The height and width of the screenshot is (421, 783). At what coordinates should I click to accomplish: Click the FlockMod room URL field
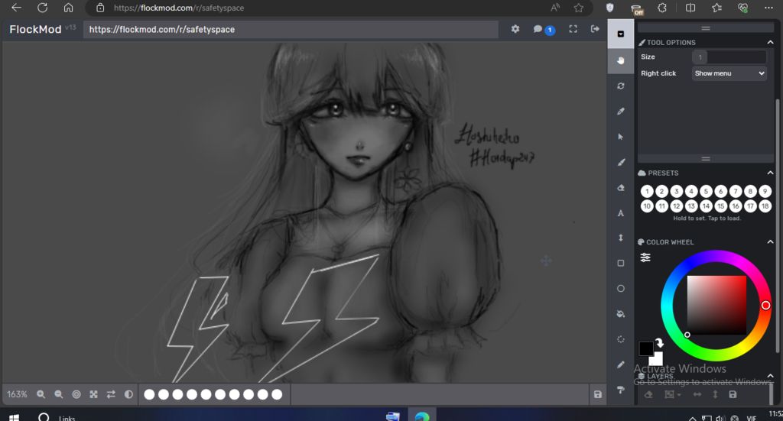(x=291, y=30)
